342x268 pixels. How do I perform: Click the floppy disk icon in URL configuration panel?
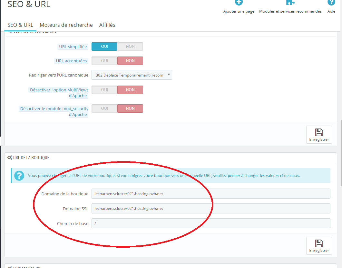click(319, 132)
